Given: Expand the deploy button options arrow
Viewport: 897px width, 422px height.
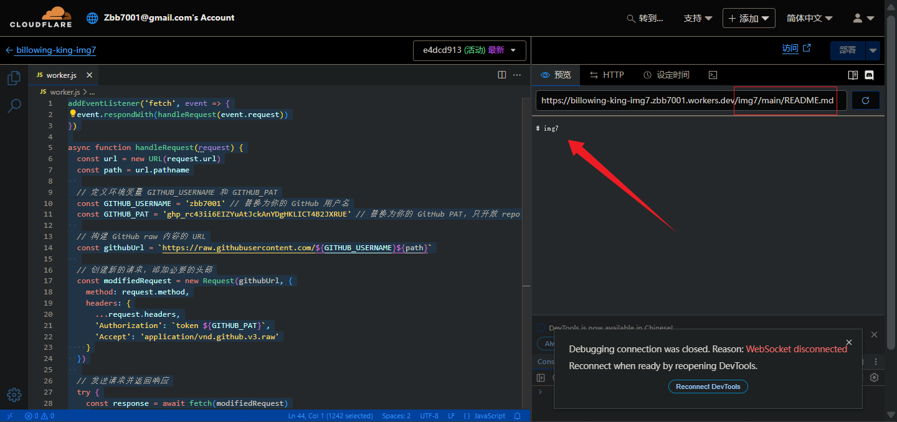Looking at the screenshot, I should pos(873,50).
